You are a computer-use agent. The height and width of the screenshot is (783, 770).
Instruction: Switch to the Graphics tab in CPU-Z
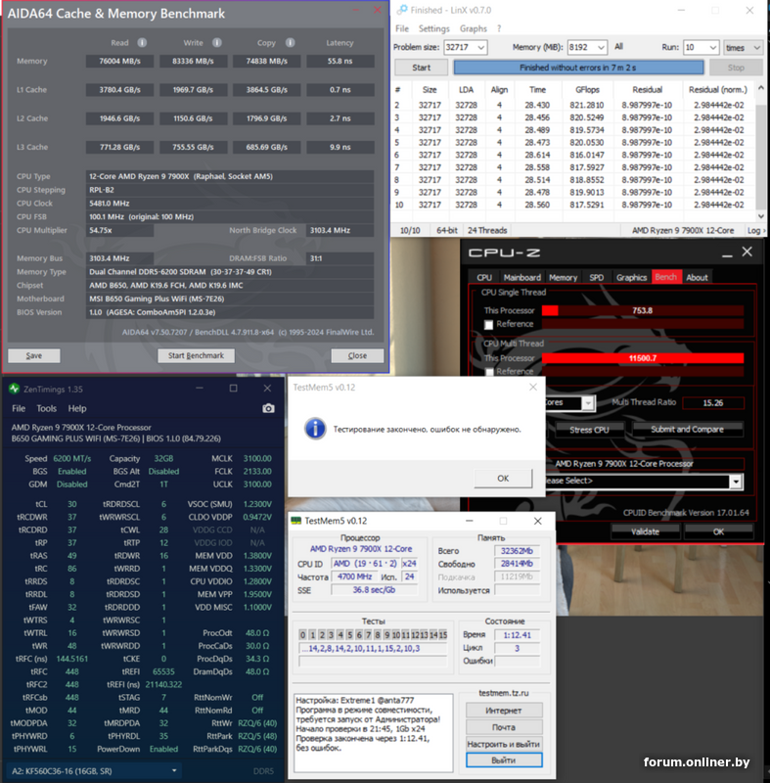[x=631, y=277]
